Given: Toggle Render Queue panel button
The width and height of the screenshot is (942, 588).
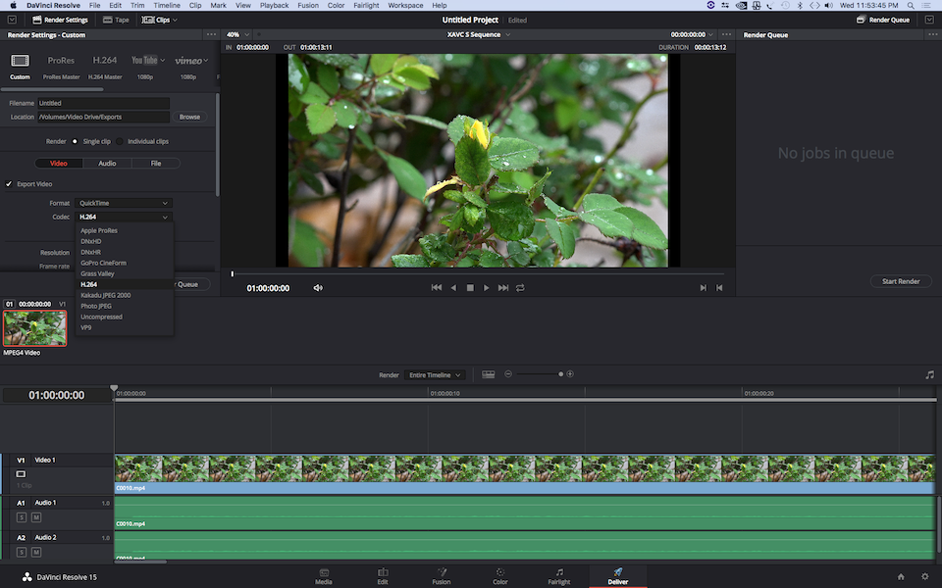Looking at the screenshot, I should pyautogui.click(x=883, y=20).
